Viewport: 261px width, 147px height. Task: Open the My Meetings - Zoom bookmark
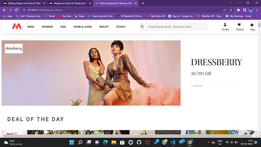238,16
